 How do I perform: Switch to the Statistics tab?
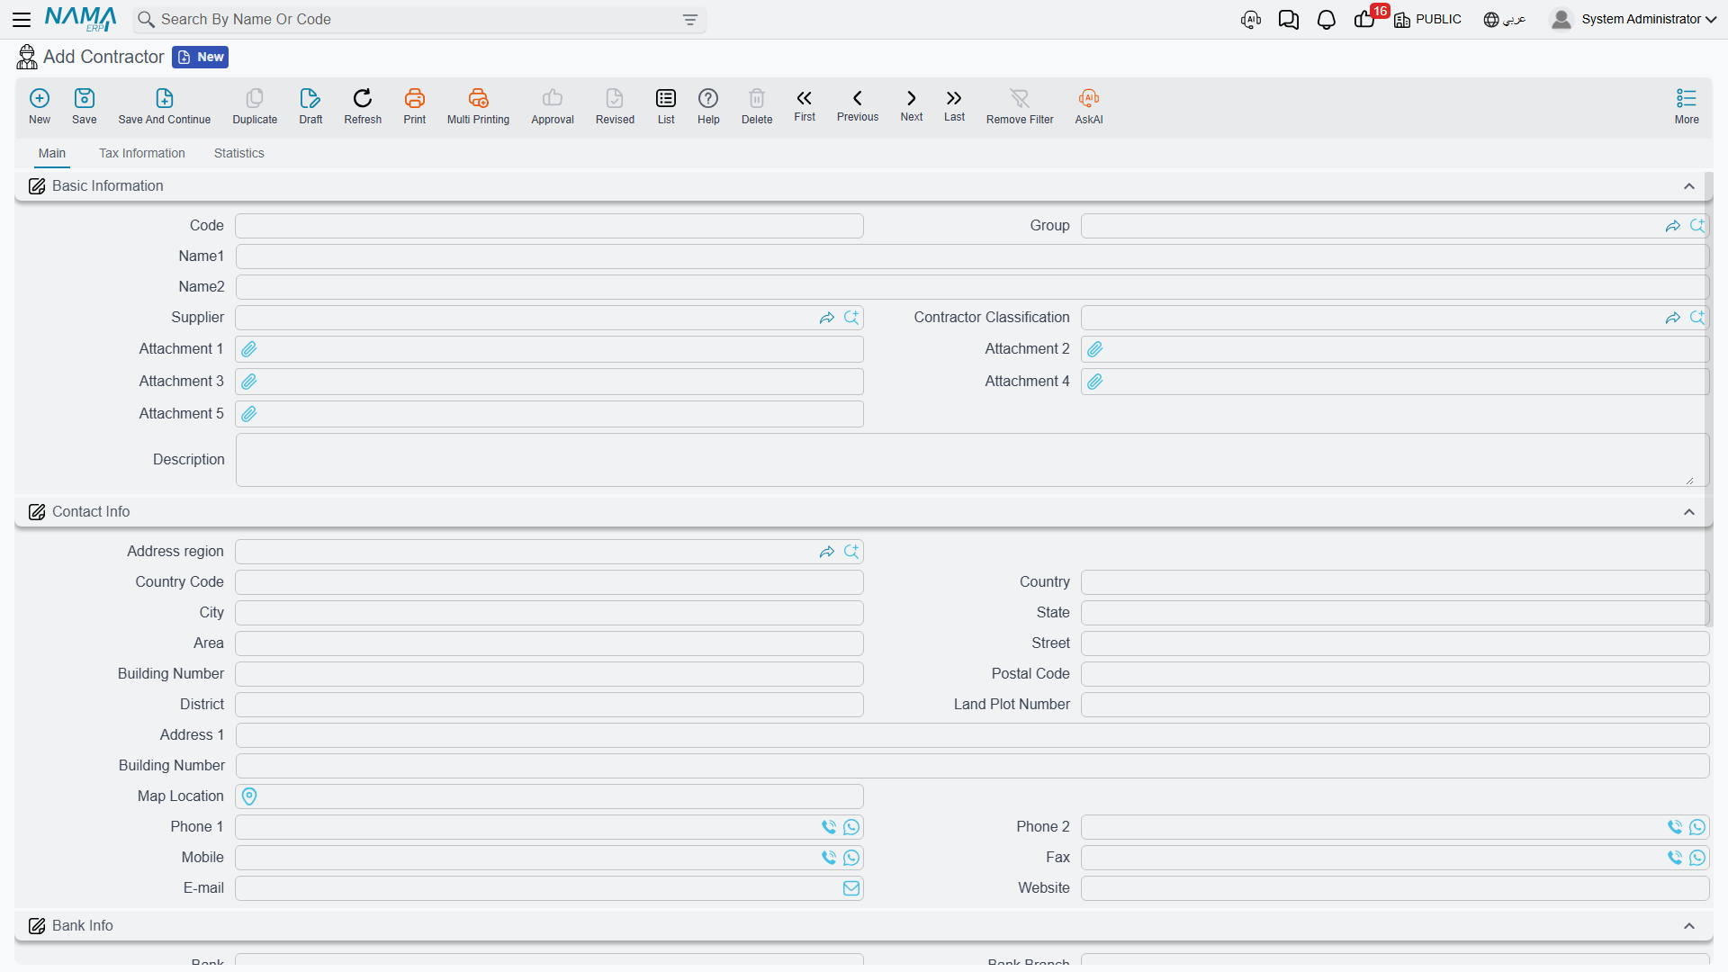click(x=239, y=153)
